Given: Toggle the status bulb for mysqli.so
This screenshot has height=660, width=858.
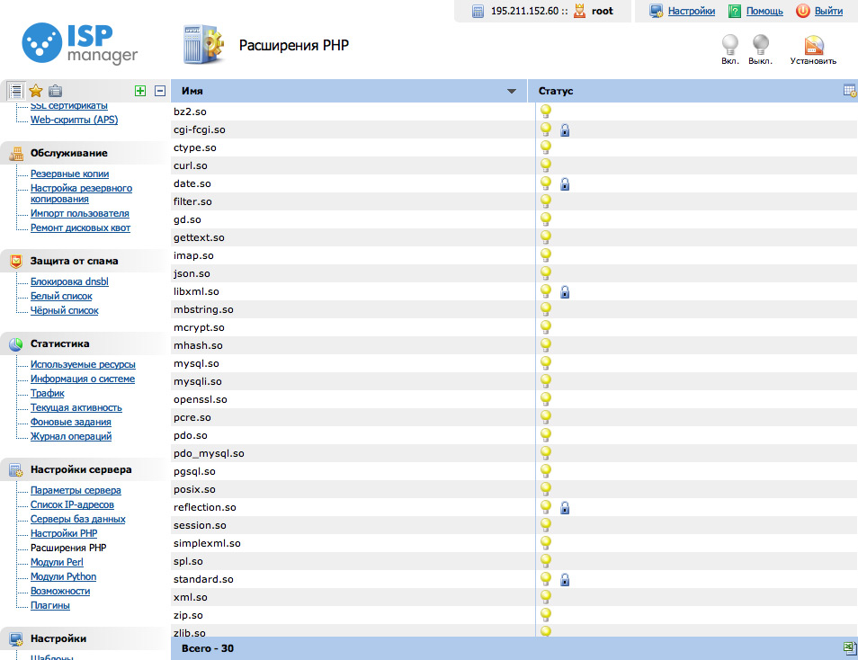Looking at the screenshot, I should tap(545, 381).
